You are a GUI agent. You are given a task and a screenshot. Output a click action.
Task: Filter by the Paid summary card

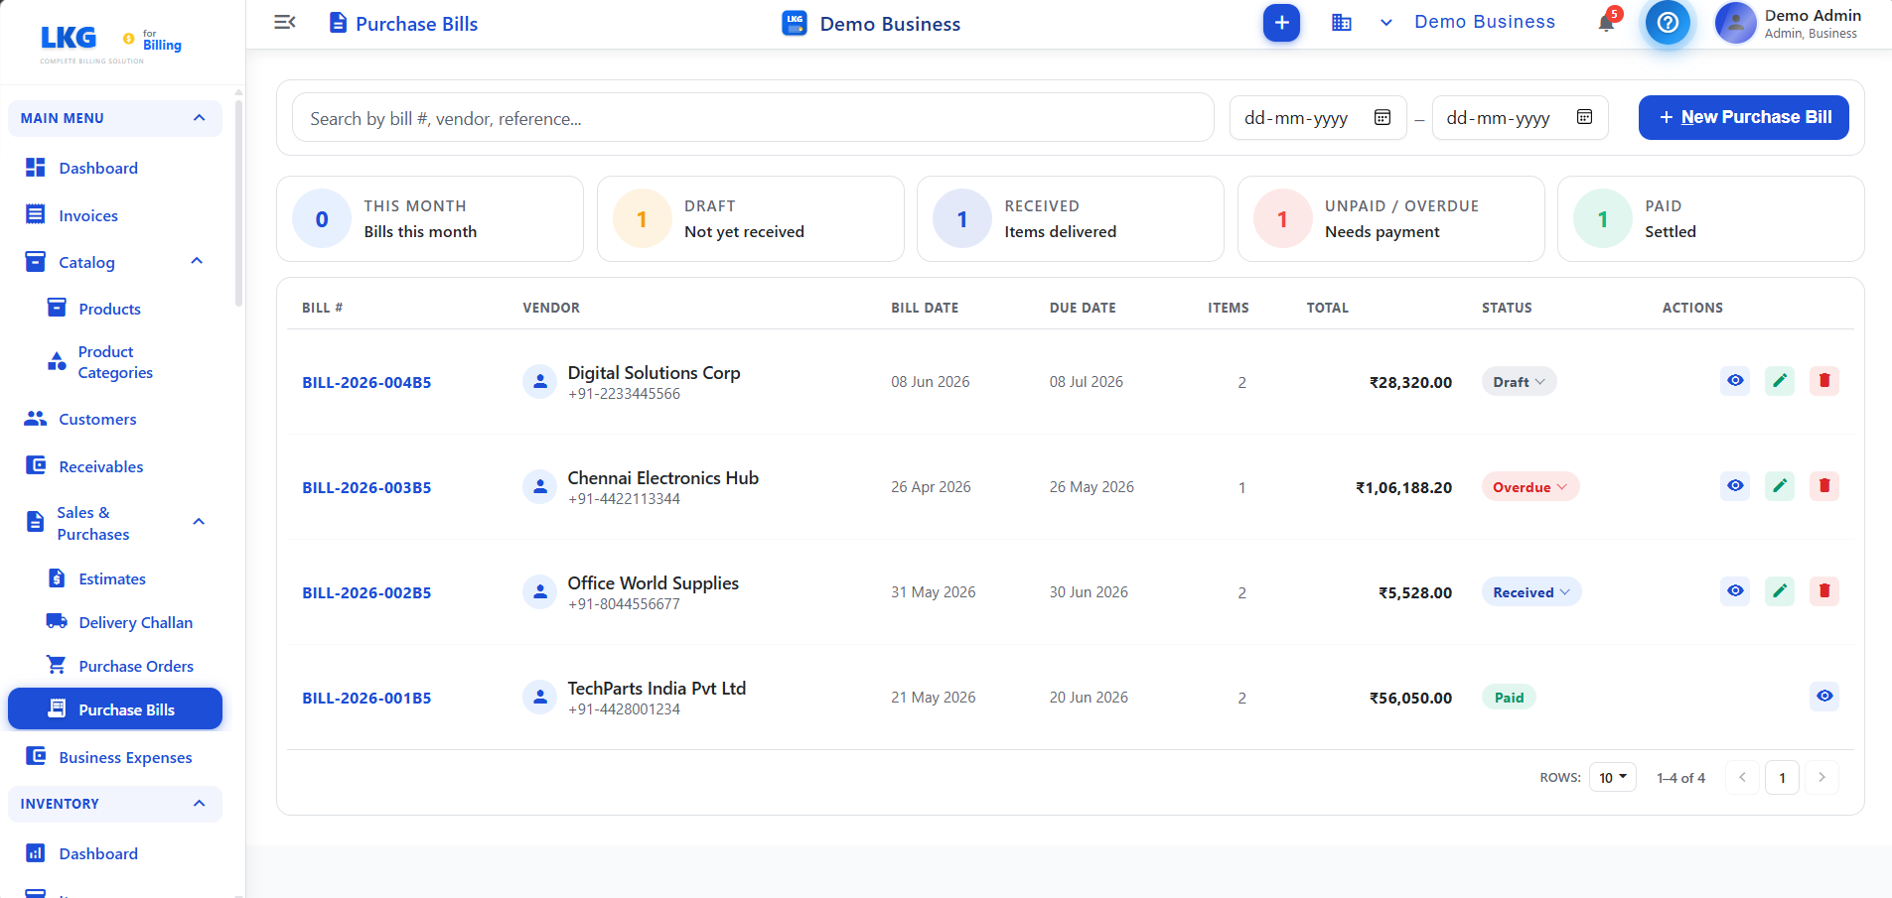(1710, 218)
